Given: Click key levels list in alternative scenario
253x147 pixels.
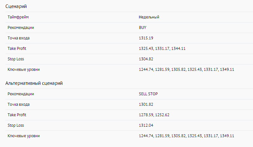Looking at the screenshot, I should coord(186,136).
